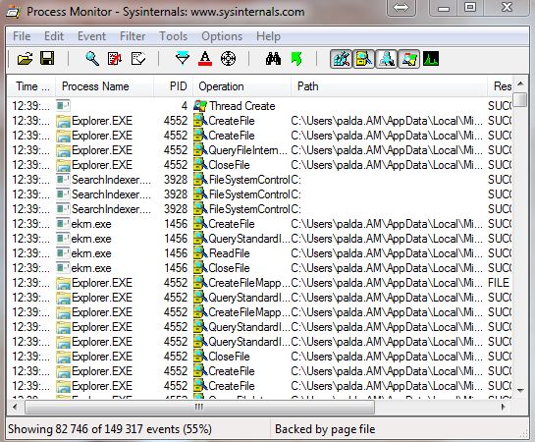Sort by the PID column header

(x=174, y=86)
